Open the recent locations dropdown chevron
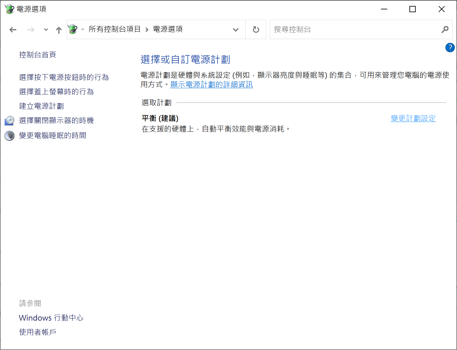 click(x=46, y=30)
